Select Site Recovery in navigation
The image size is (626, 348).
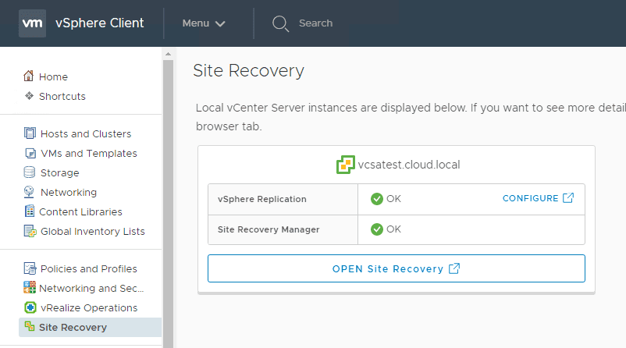click(73, 327)
